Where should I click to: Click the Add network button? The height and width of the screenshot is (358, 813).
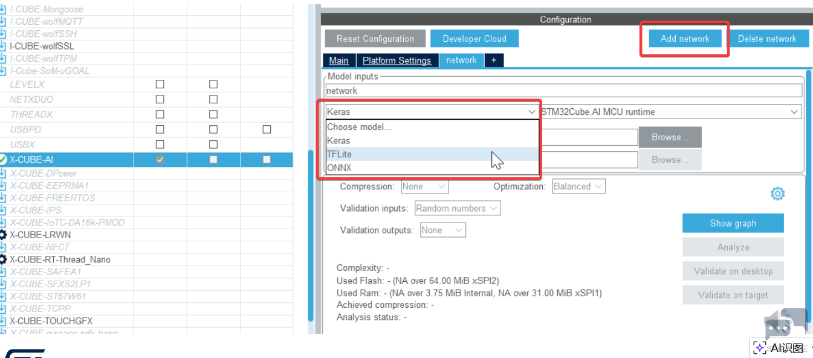click(x=684, y=39)
